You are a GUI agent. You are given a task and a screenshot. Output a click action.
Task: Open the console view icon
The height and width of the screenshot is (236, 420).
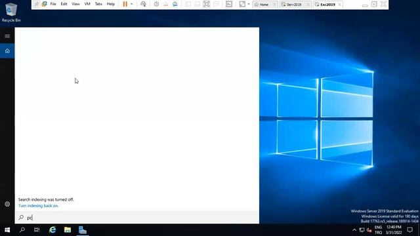[x=229, y=4]
